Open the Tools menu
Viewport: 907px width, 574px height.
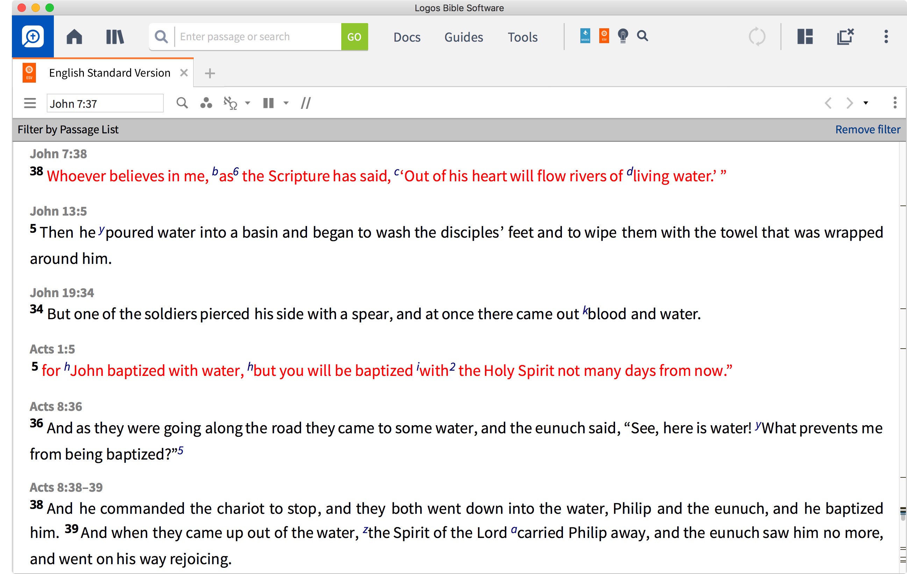coord(522,37)
